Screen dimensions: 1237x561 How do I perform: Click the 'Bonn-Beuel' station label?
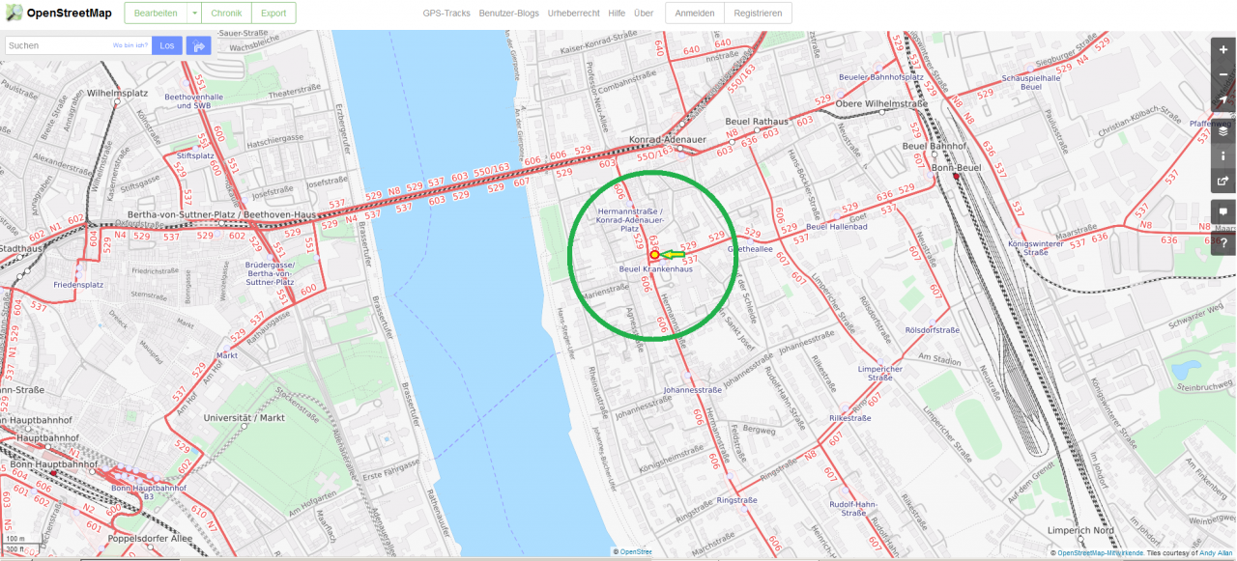pyautogui.click(x=957, y=167)
